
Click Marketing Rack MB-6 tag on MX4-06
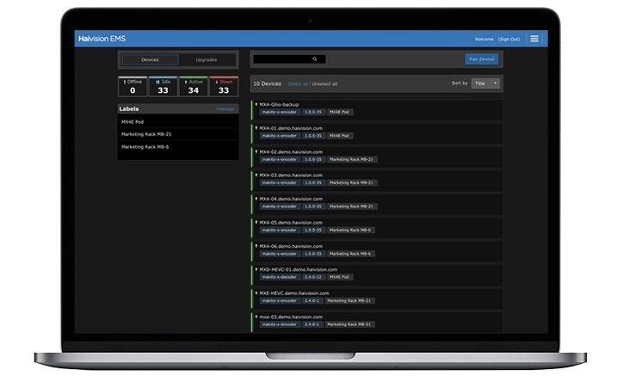350,254
